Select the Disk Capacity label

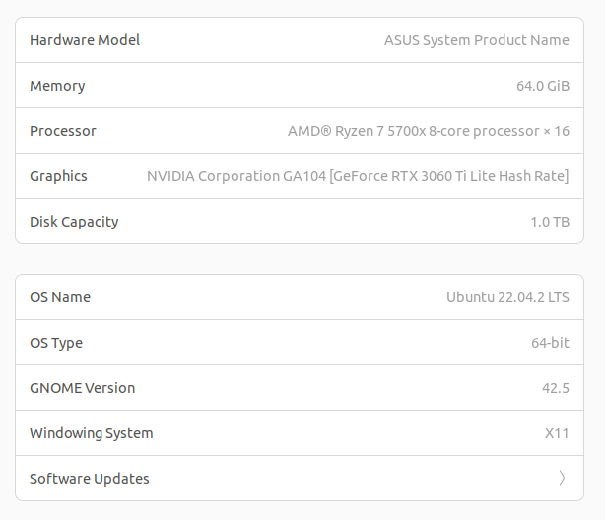click(74, 222)
